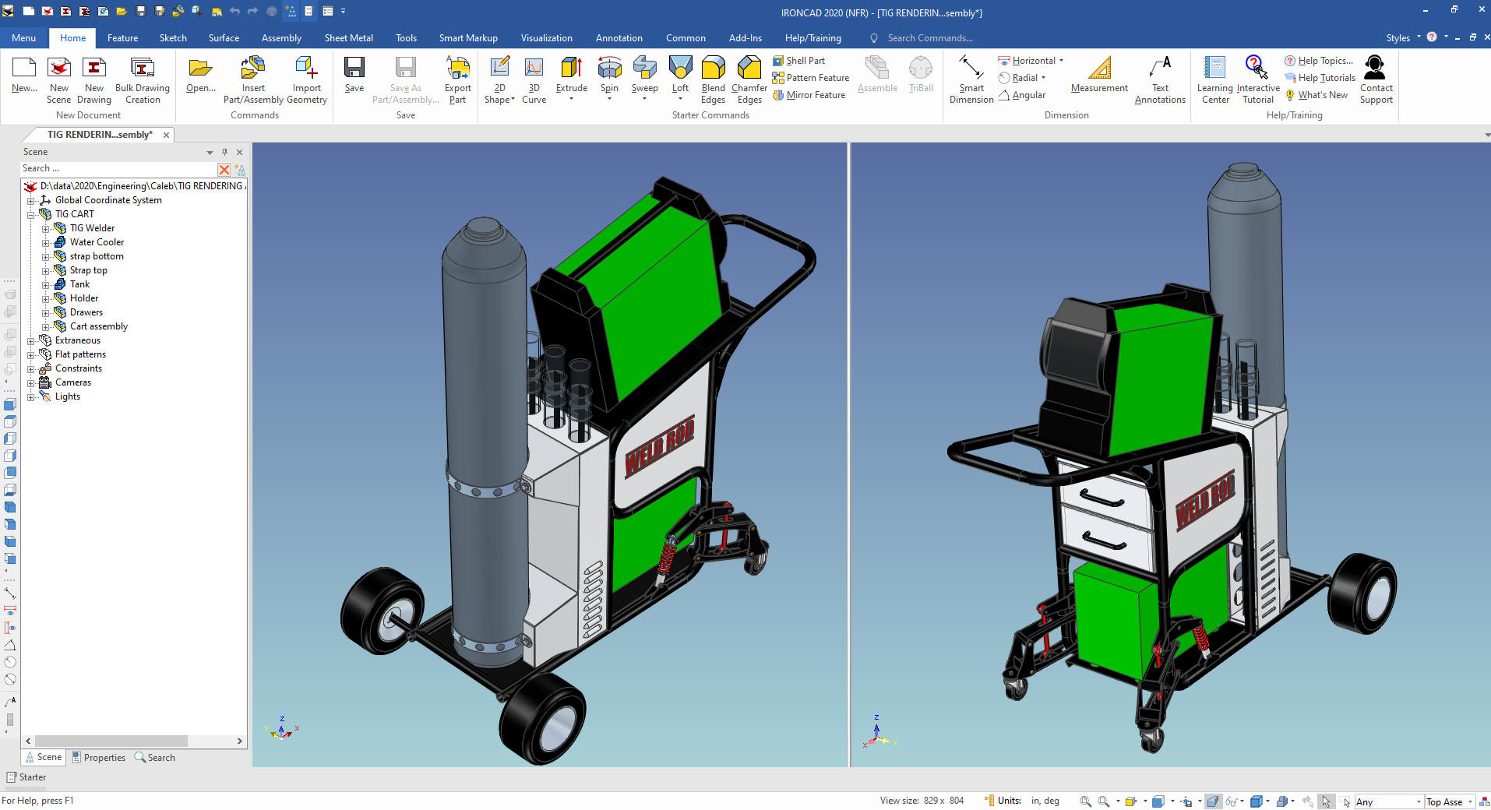Expand the Flat patterns tree node
Screen dimensions: 1491x810
click(31, 354)
